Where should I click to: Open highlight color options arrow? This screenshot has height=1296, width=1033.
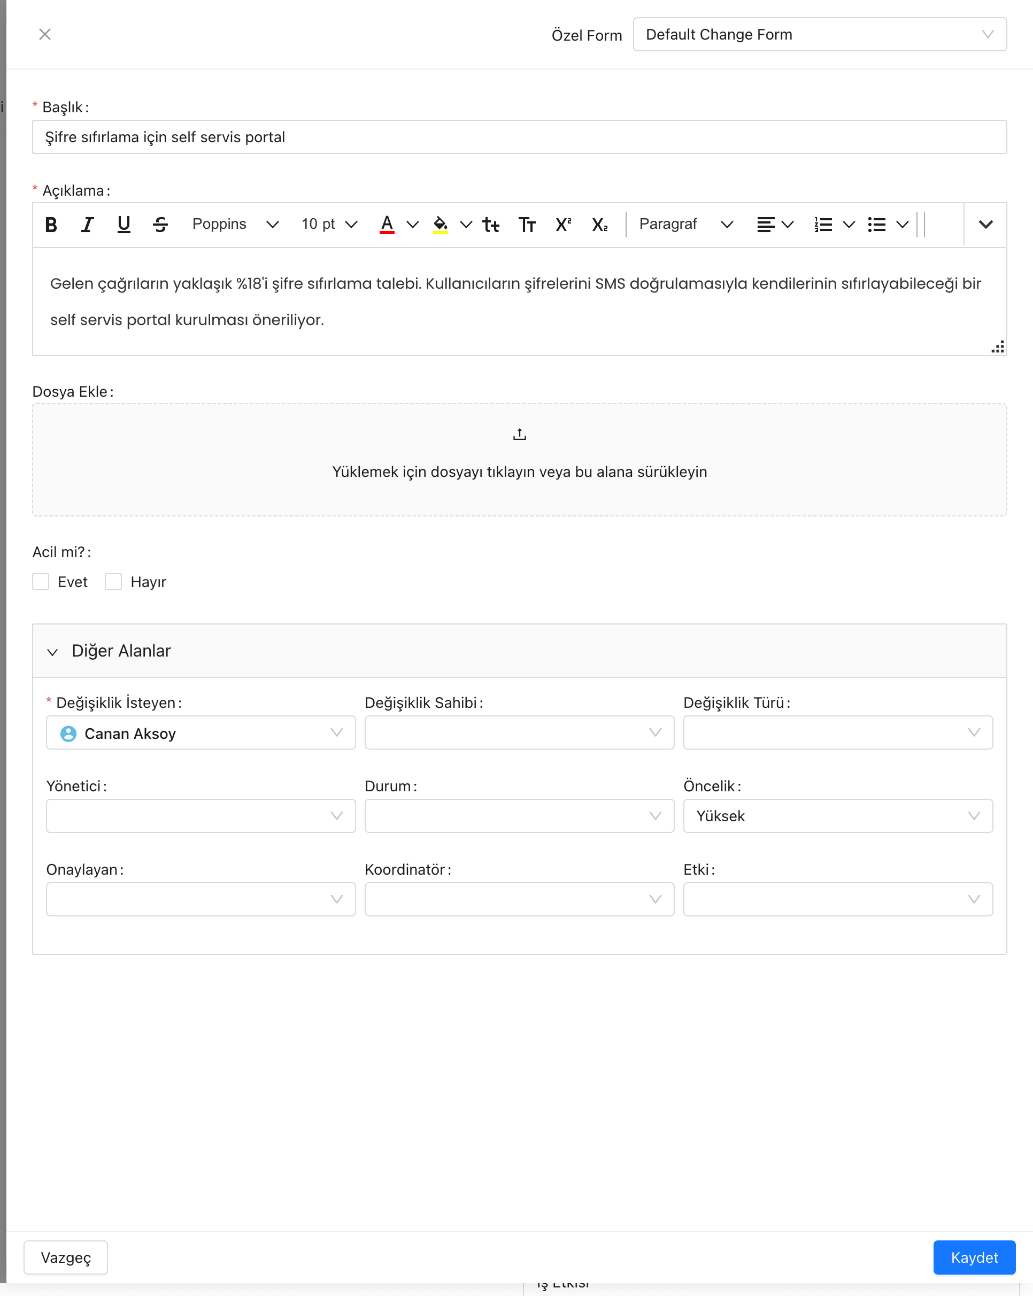466,225
